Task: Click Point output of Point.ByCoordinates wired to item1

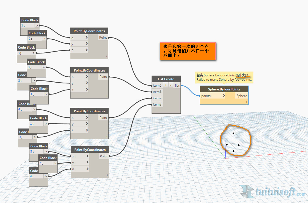Action: (103, 77)
